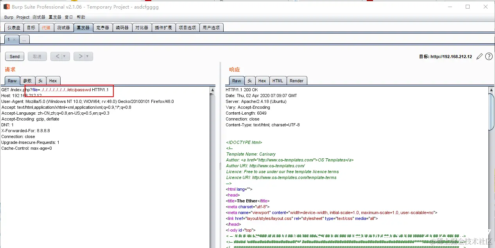Switch to the 目标 tab
Screen dimensions: 495x248
pos(31,28)
